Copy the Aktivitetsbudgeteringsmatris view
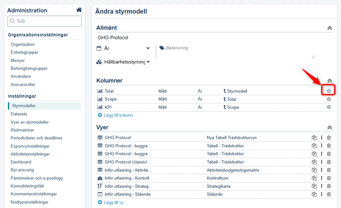Viewport: 341px width, 208px height. (x=314, y=170)
